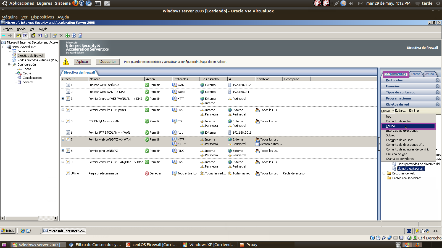This screenshot has width=442, height=248.
Task: Click Editar... in the toolbox toolbar
Action: [x=401, y=111]
